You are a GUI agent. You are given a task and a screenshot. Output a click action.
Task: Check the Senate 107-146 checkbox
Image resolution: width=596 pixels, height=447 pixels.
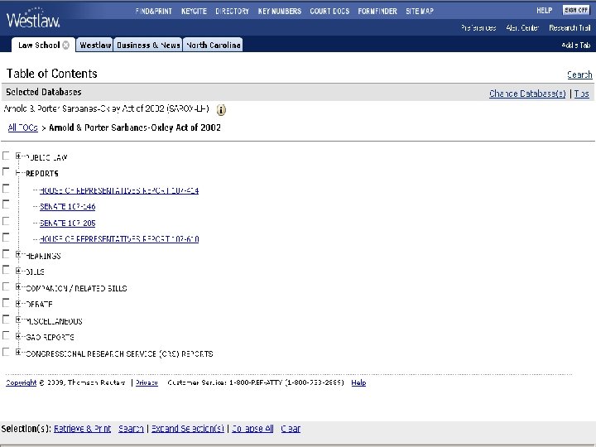tap(6, 204)
